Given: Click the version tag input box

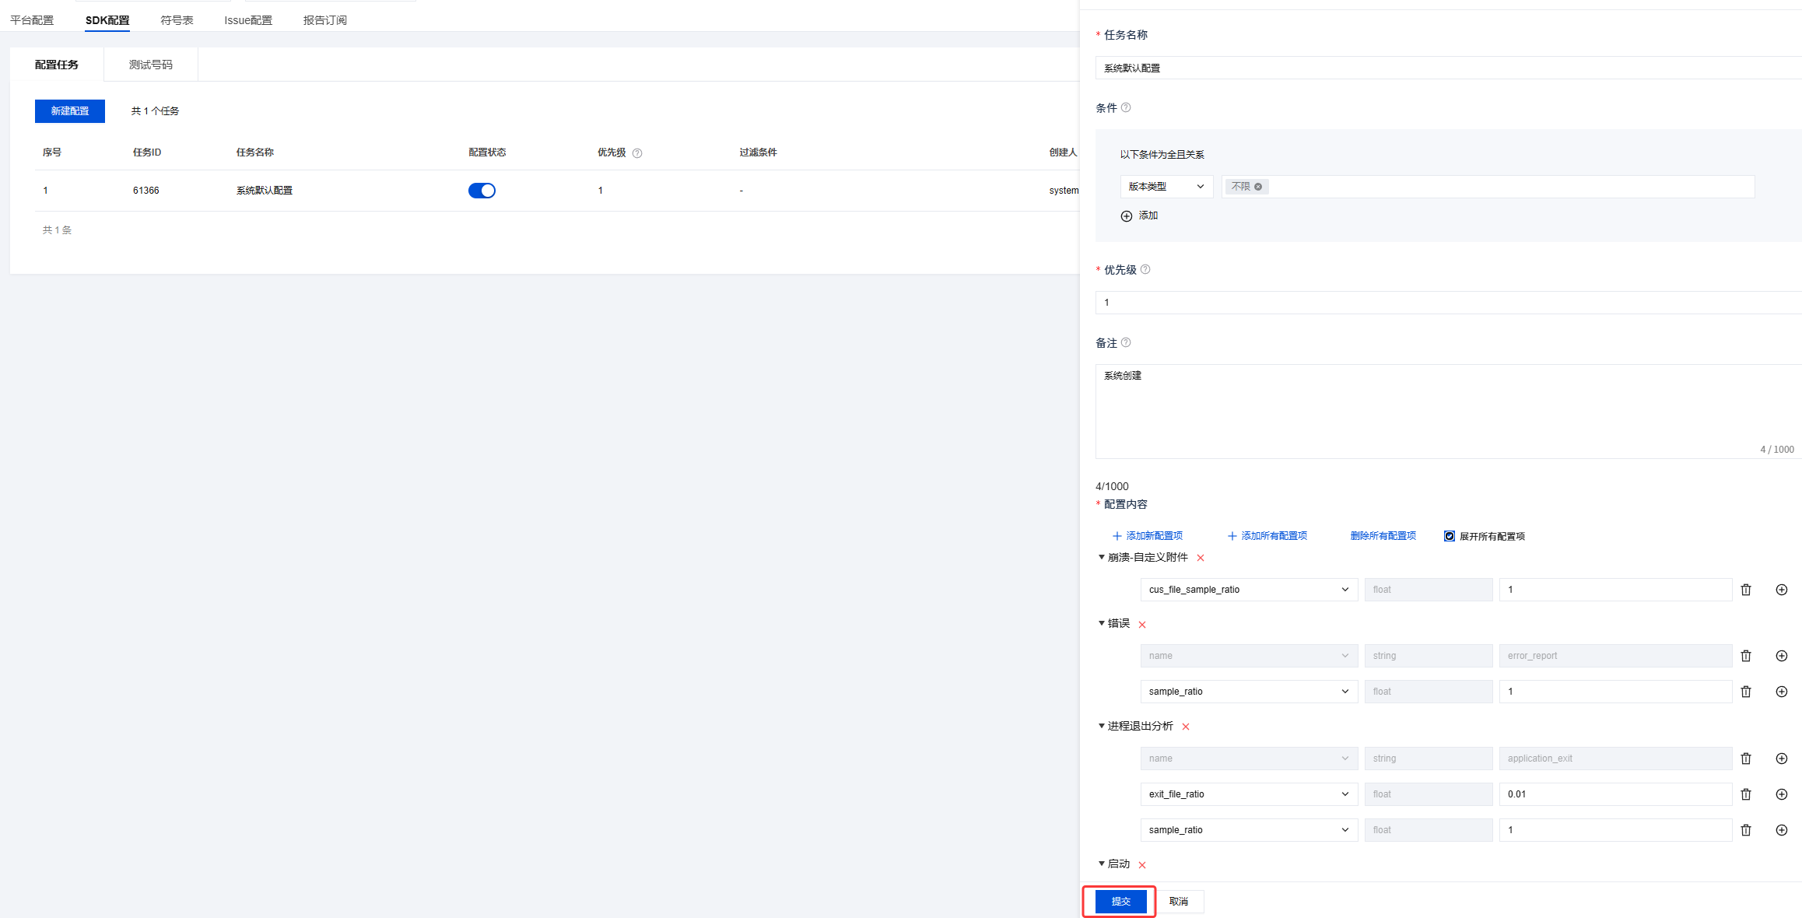Looking at the screenshot, I should (1488, 187).
